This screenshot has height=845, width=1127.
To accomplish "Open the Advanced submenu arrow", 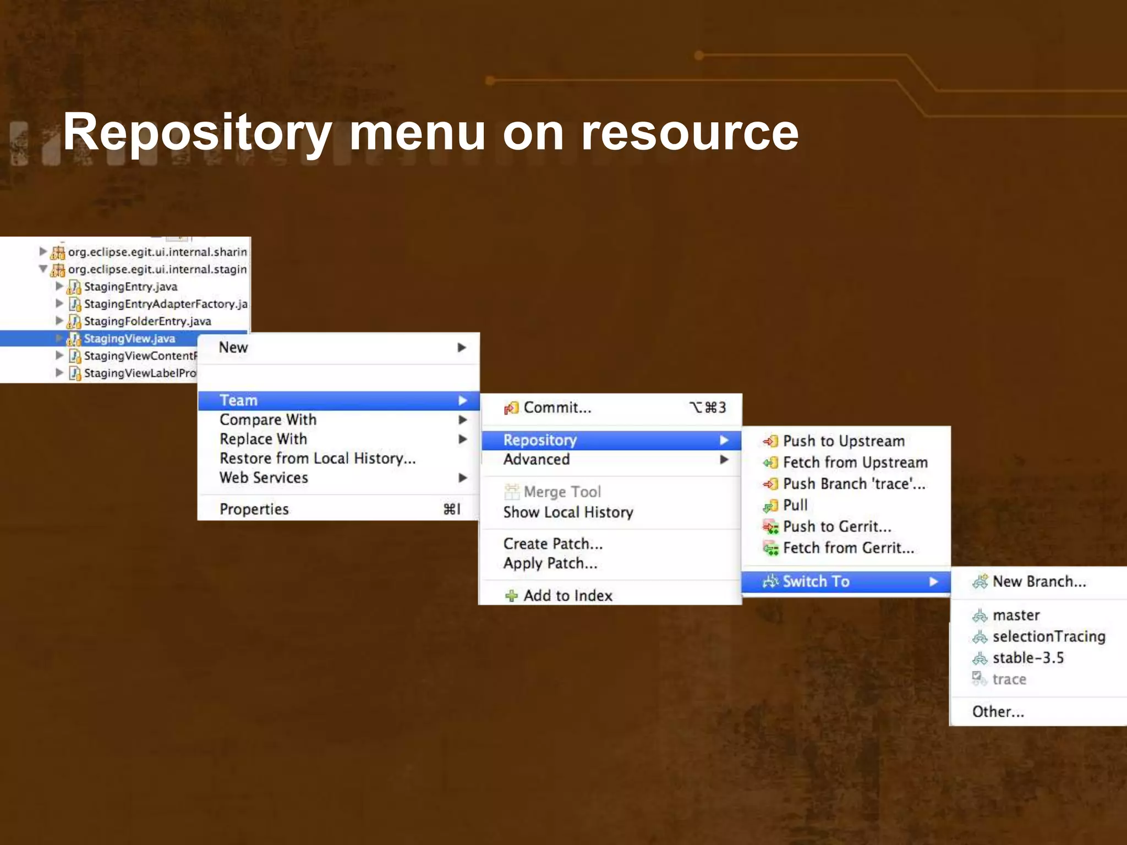I will click(724, 460).
